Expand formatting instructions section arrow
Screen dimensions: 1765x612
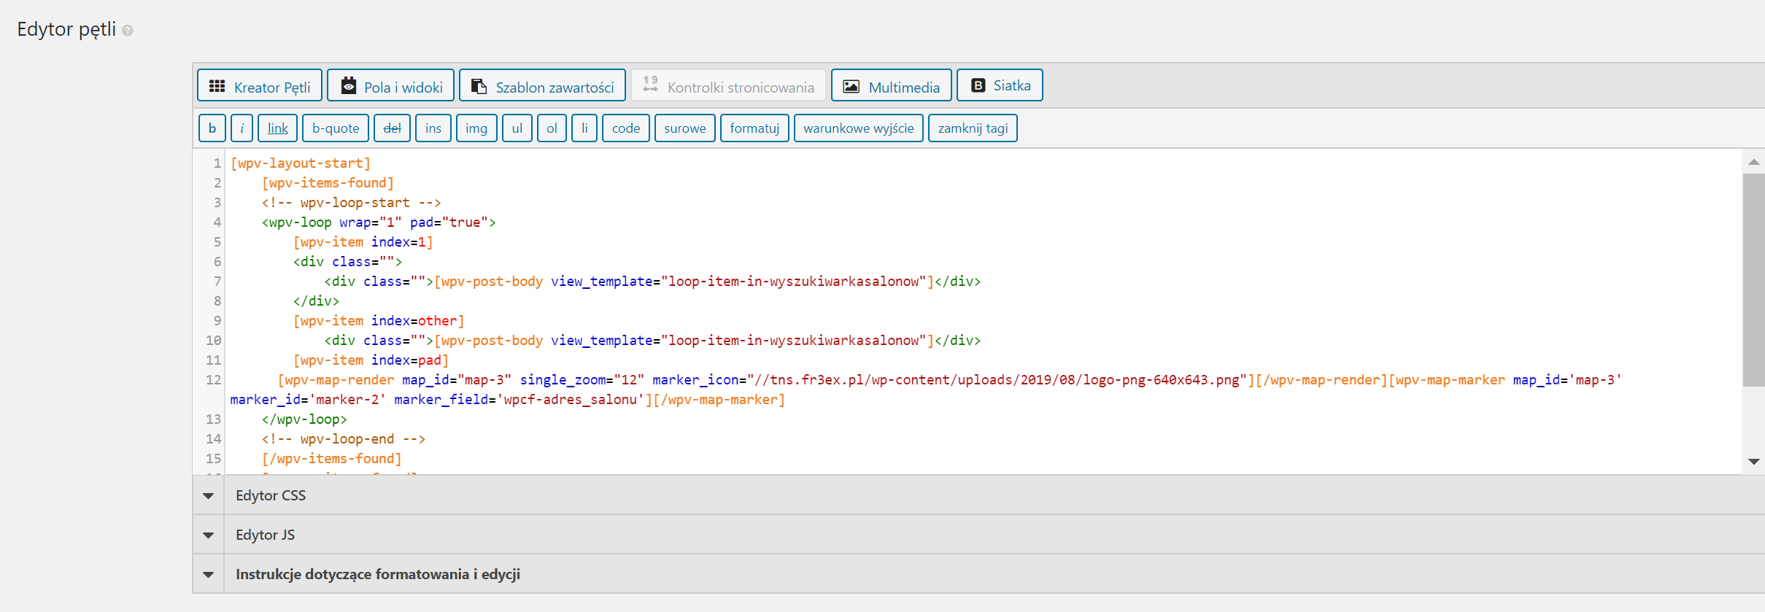209,575
